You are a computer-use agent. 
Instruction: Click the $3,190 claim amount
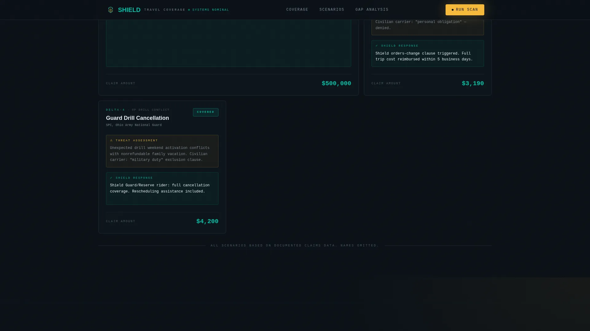(x=473, y=83)
